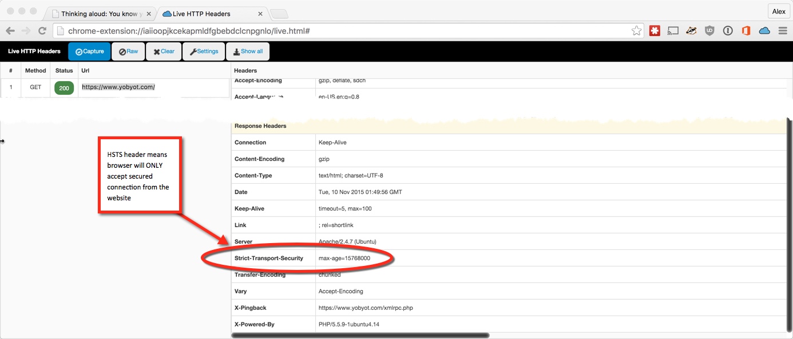Toggle the Capture mode off
This screenshot has width=793, height=339.
89,51
